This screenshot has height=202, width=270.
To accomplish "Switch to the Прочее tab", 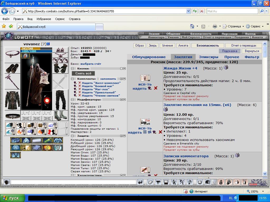I will pos(232,57).
